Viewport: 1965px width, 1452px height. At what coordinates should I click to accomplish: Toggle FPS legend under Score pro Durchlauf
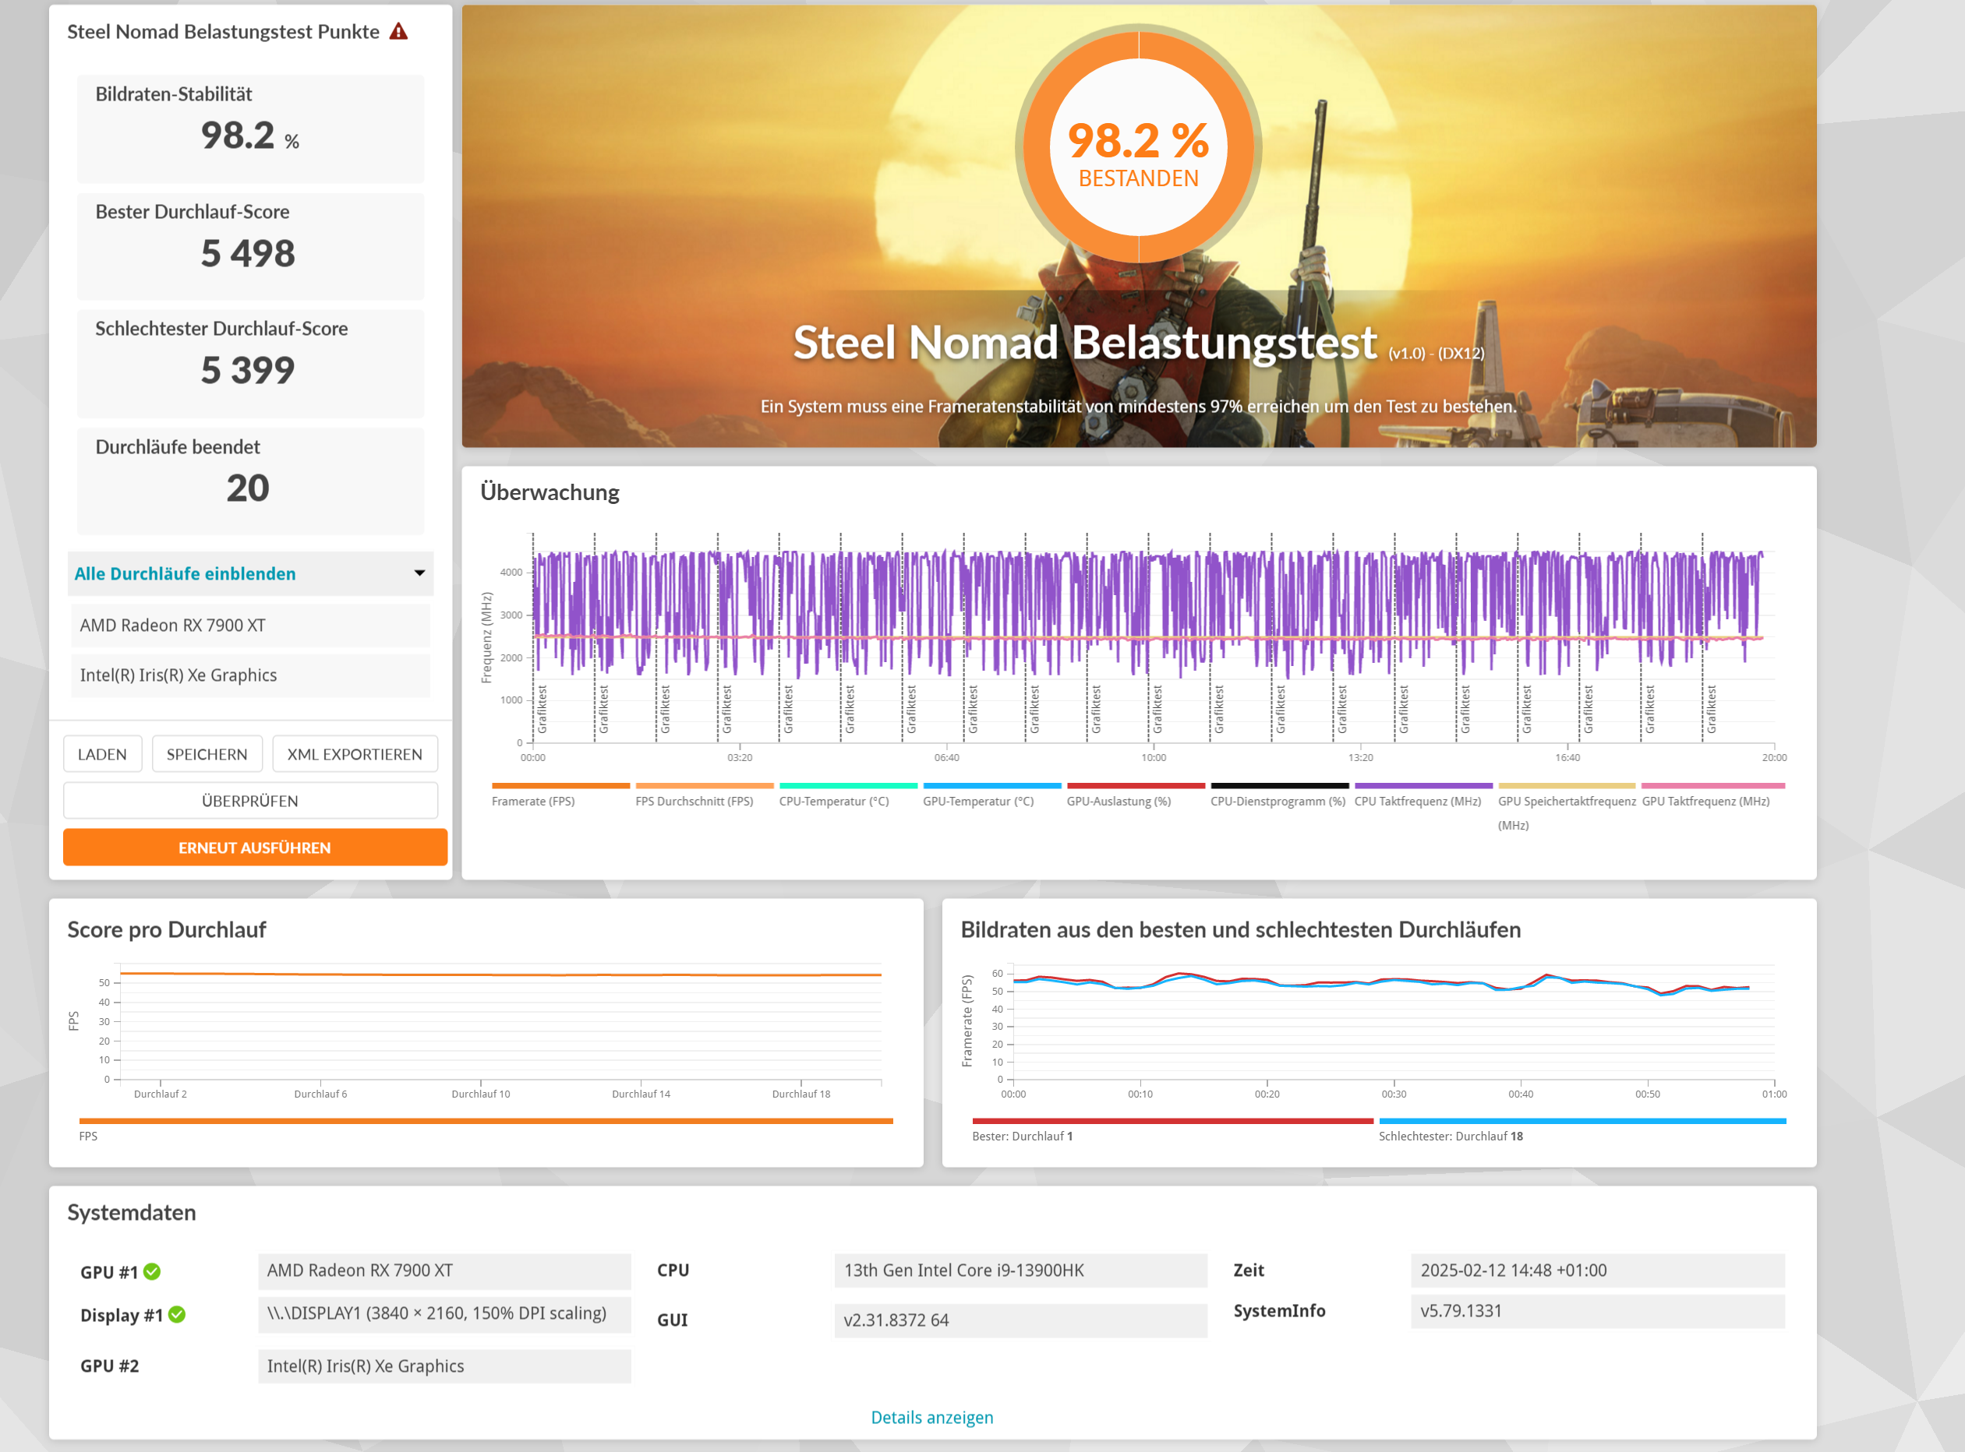click(x=486, y=1130)
